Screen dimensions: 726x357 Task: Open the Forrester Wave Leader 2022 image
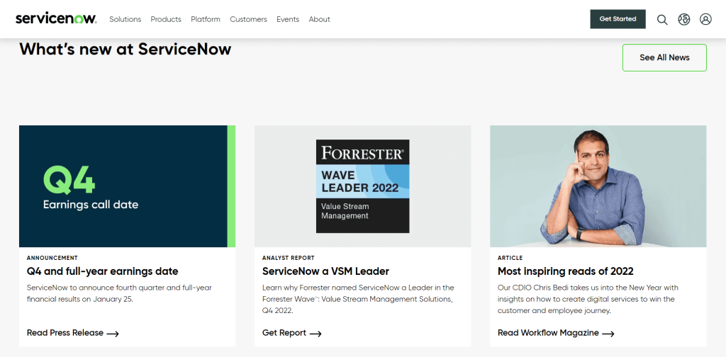tap(362, 186)
